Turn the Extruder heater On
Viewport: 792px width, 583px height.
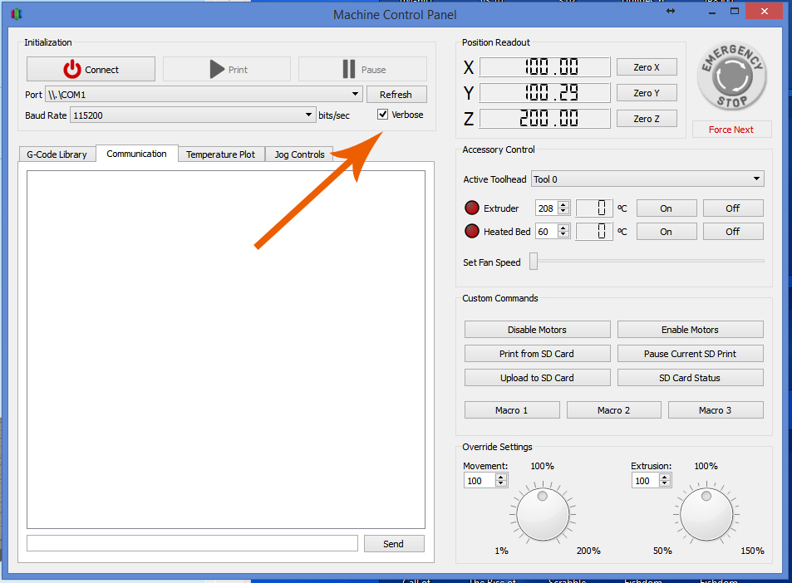coord(666,208)
